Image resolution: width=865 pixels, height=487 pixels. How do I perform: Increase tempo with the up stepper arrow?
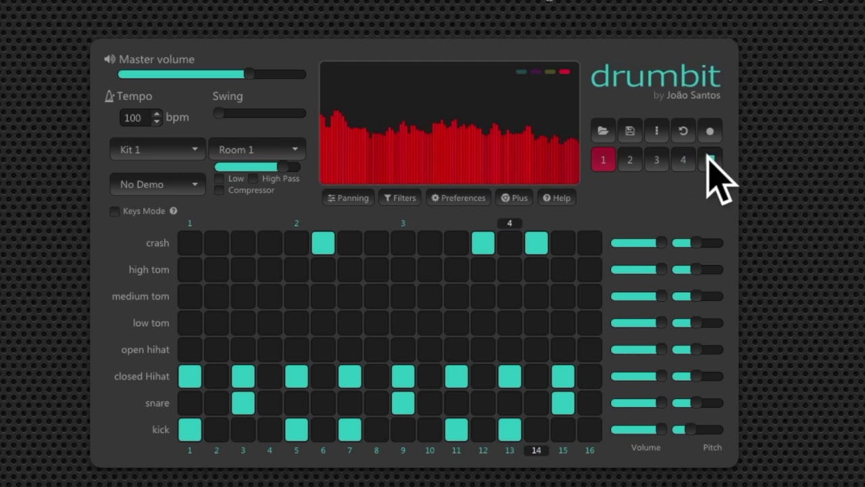click(x=157, y=114)
